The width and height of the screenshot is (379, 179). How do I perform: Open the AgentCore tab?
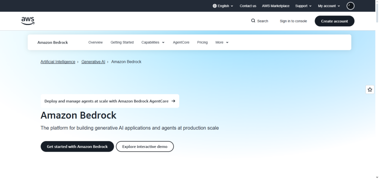pos(181,42)
